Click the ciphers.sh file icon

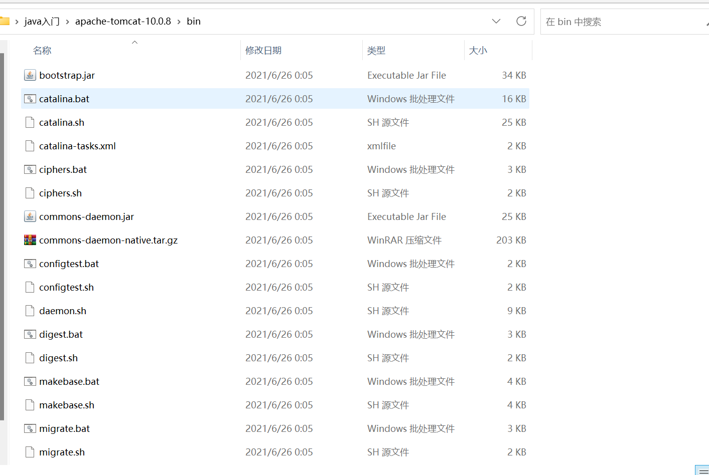[x=30, y=193]
